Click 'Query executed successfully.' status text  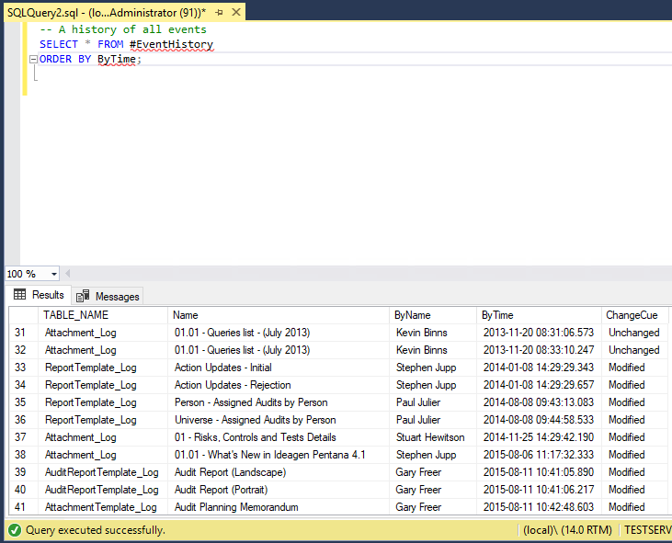(95, 530)
